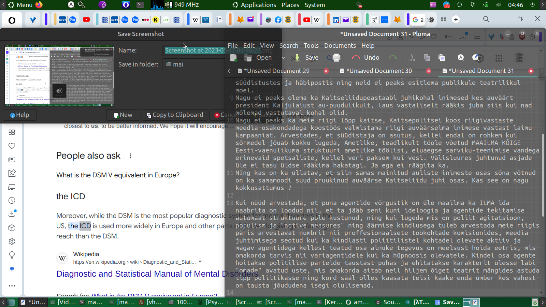The height and width of the screenshot is (307, 546).
Task: Click the Print icon in Pluma toolbar
Action: click(336, 58)
